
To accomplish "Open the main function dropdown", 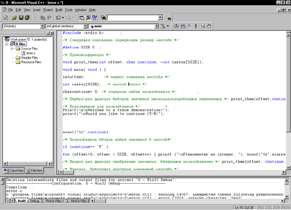I will (x=157, y=26).
